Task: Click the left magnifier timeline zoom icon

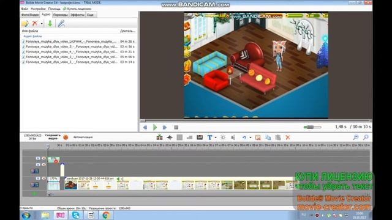Action: point(355,137)
